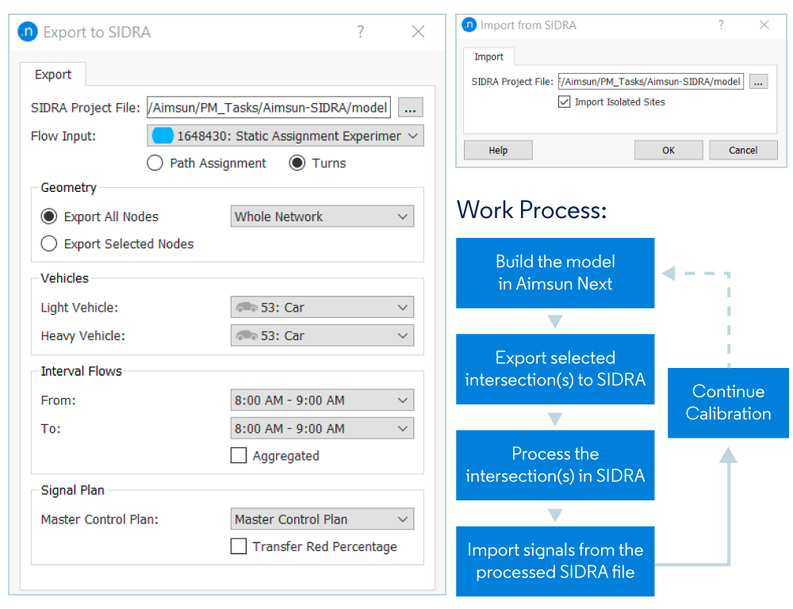Click the Build the model in Aimsun Next box
The height and width of the screenshot is (609, 793).
tap(555, 273)
